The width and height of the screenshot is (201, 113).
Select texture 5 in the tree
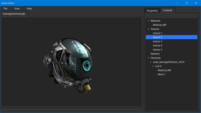tap(157, 50)
